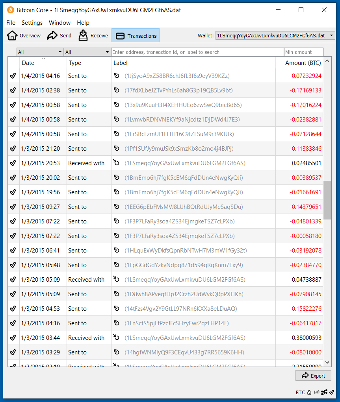
Task: Select the amount -0.07232924
Action: tap(305, 76)
